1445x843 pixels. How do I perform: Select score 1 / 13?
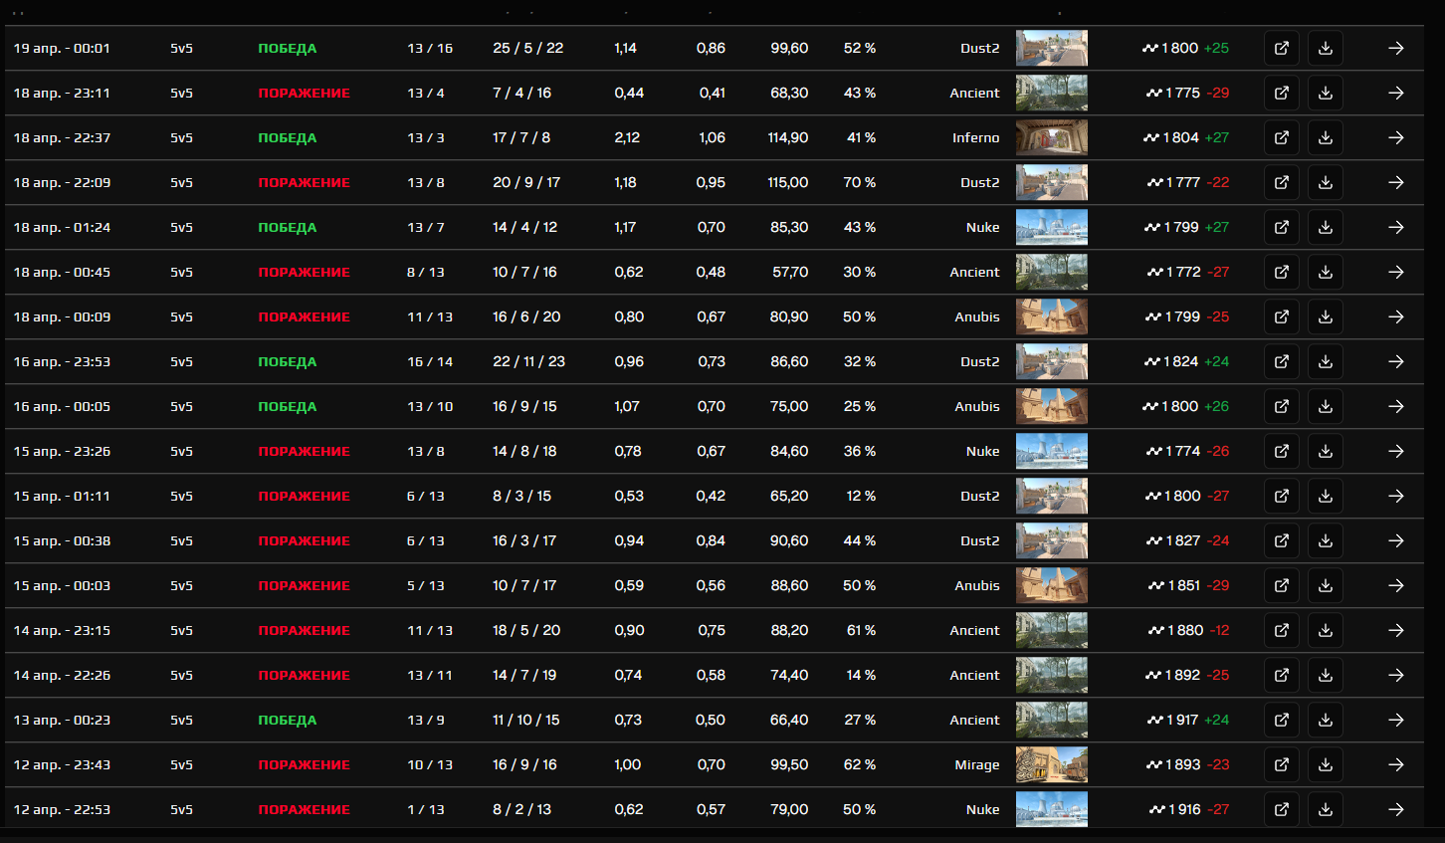tap(426, 809)
